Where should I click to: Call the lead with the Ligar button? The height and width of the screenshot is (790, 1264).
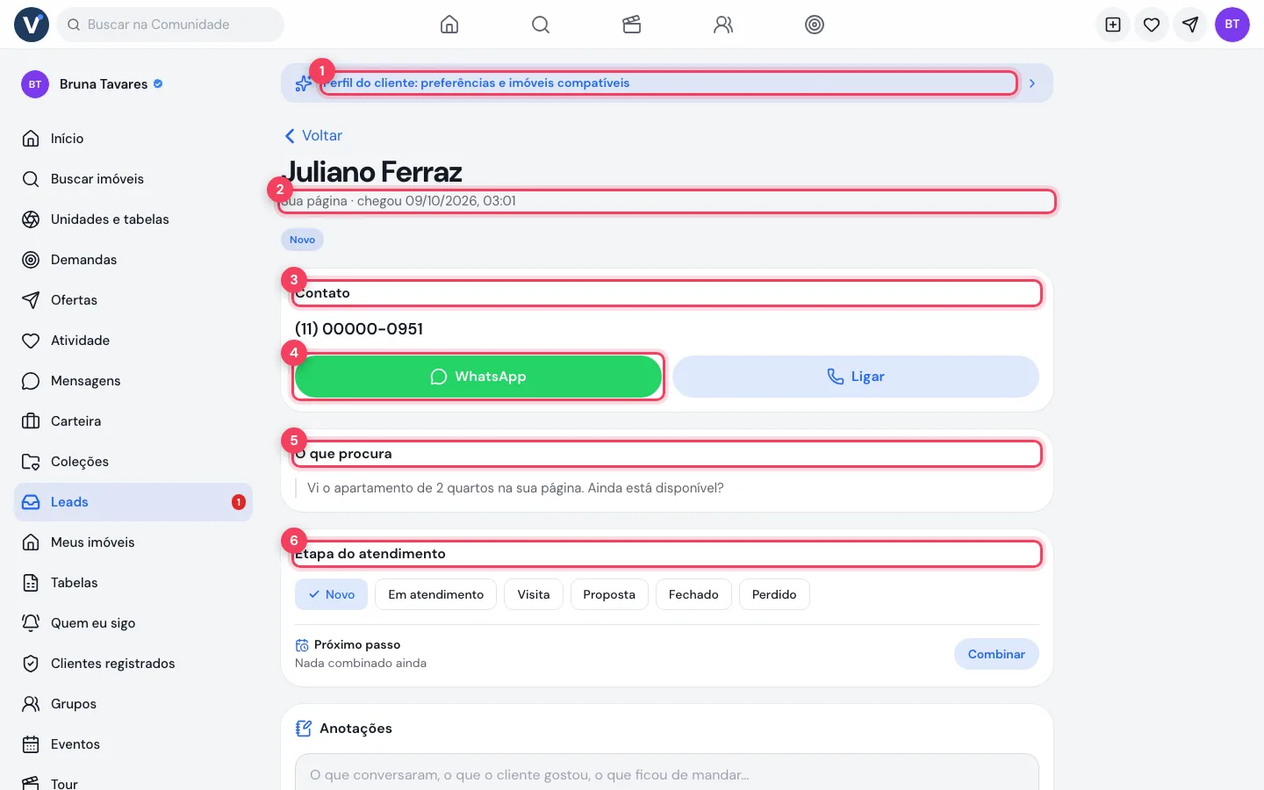(x=856, y=377)
